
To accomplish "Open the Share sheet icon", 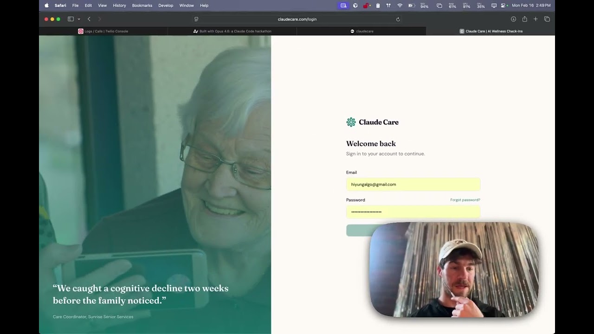I will pyautogui.click(x=524, y=19).
